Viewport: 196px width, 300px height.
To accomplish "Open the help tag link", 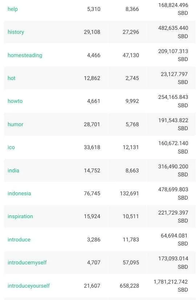I will 13,9.
